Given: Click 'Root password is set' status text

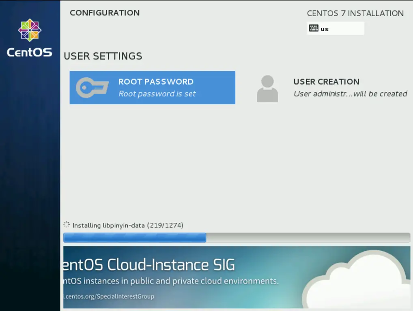Looking at the screenshot, I should tap(157, 94).
